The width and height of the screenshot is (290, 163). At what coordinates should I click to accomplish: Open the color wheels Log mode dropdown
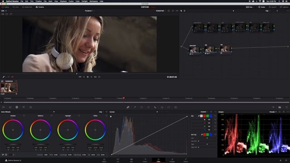(x=101, y=112)
